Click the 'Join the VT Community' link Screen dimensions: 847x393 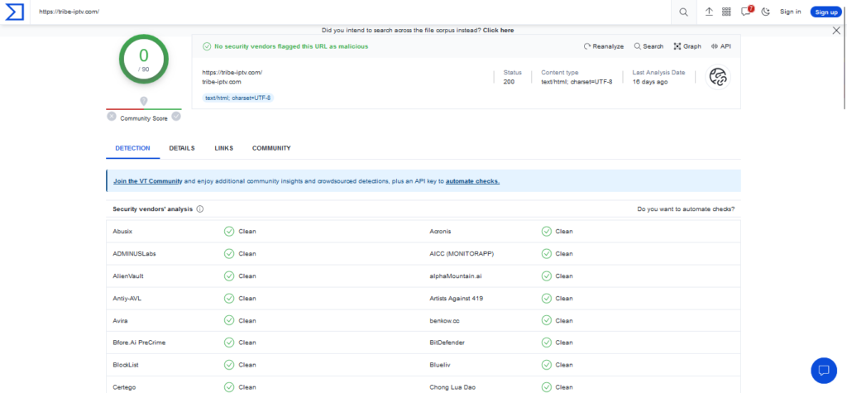147,181
